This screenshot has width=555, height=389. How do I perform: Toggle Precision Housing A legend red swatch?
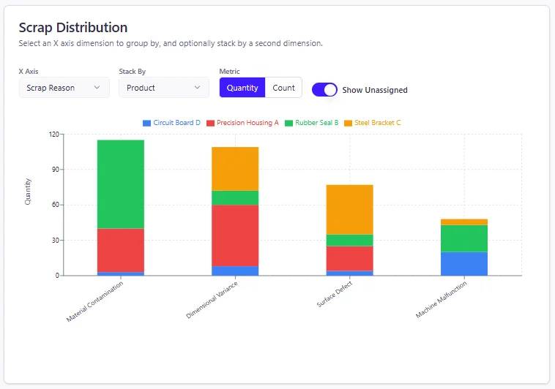[210, 123]
